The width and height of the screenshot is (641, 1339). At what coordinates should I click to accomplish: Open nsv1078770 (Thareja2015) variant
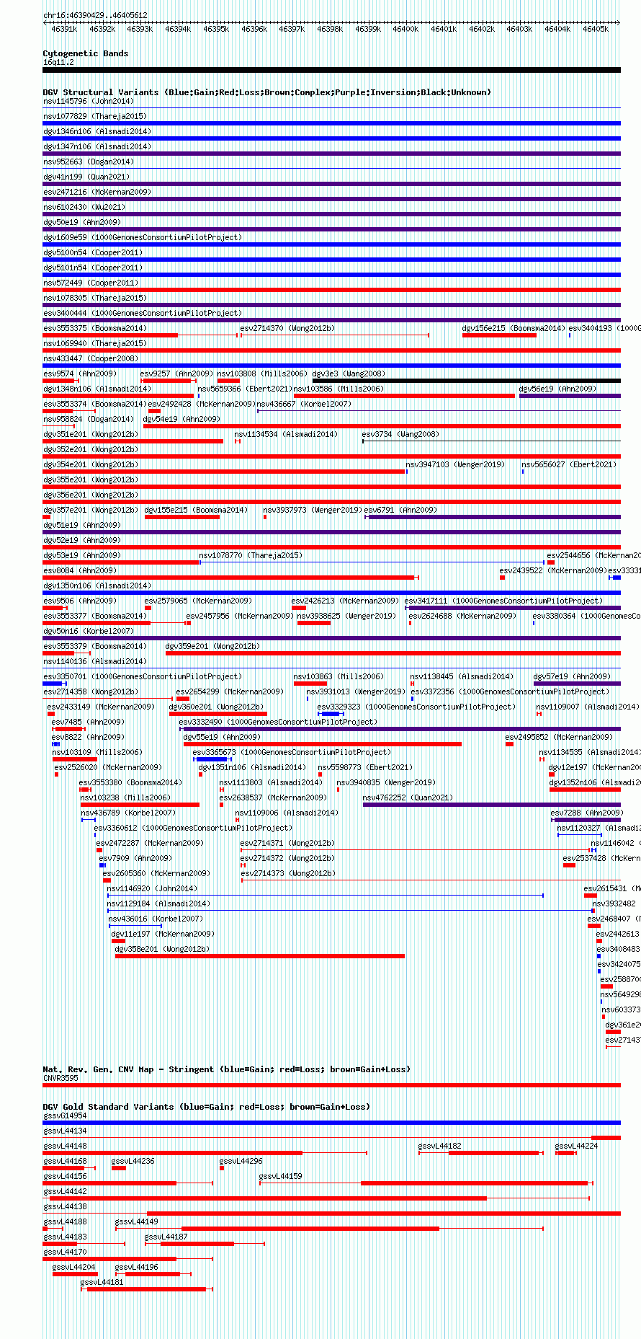click(251, 555)
